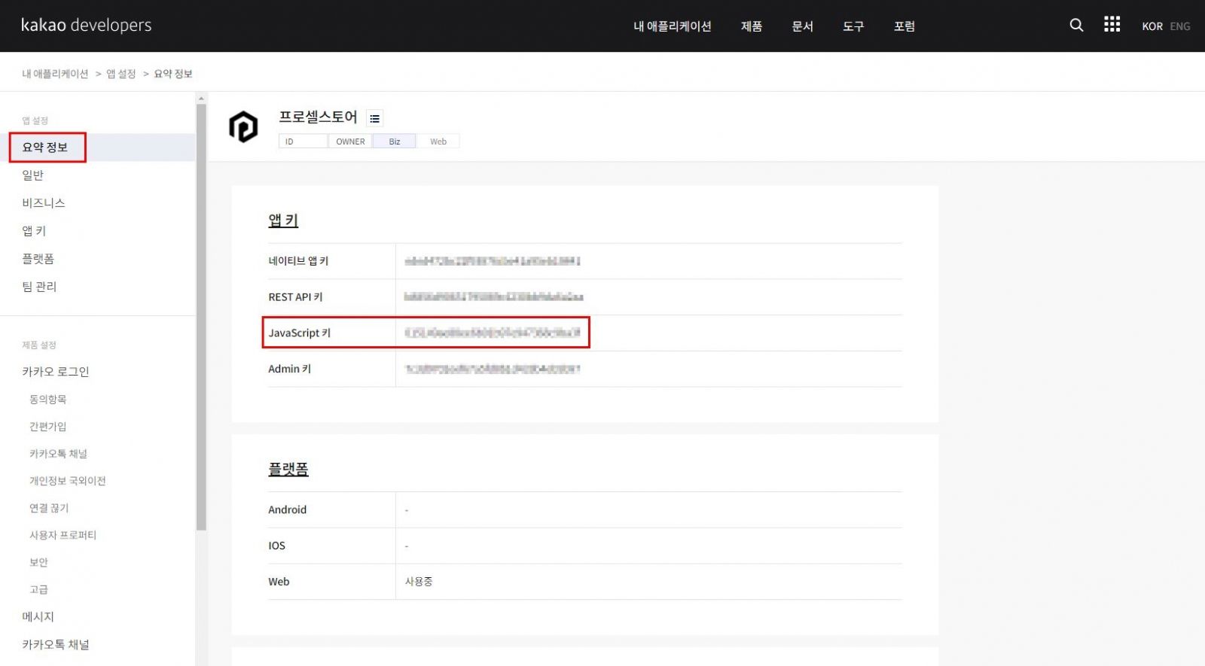Viewport: 1205px width, 666px height.
Task: Select 팀 관리 in sidebar
Action: 39,286
